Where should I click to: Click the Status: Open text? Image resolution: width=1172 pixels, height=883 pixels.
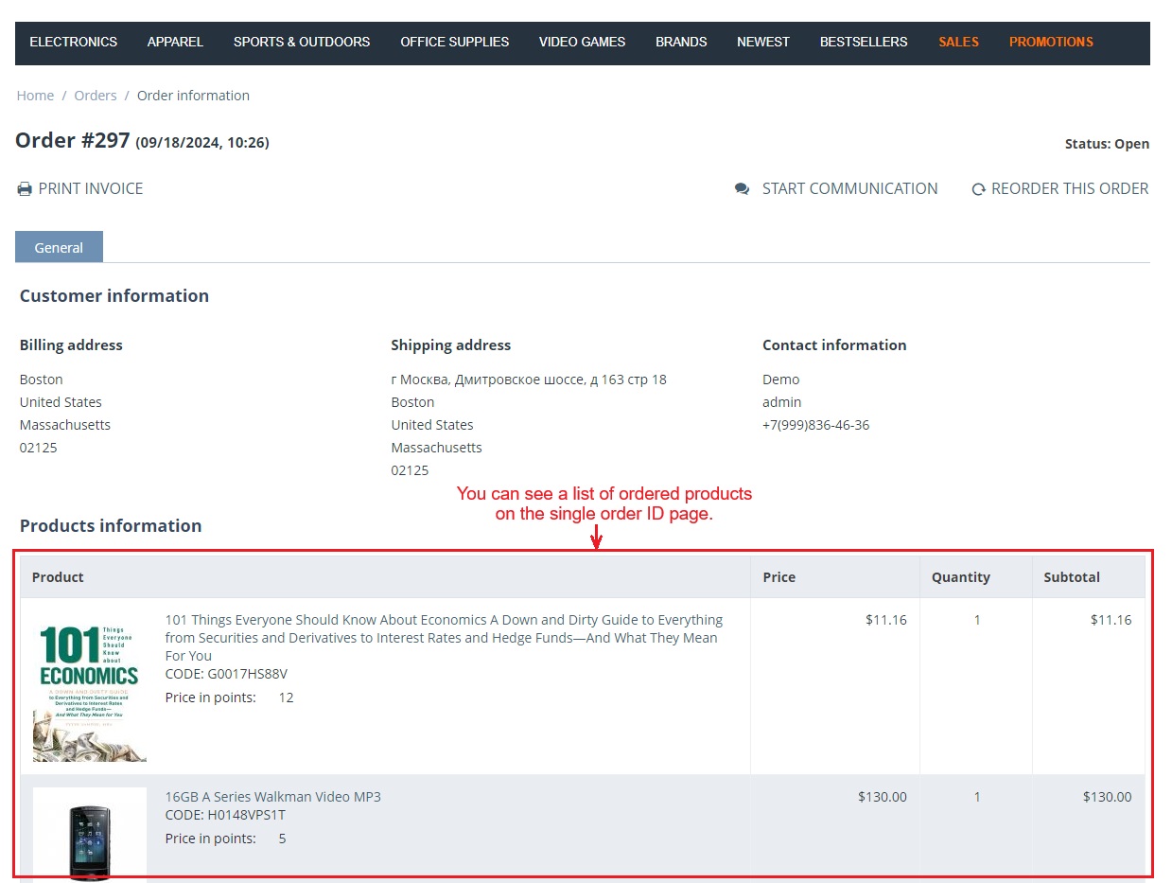(1107, 144)
